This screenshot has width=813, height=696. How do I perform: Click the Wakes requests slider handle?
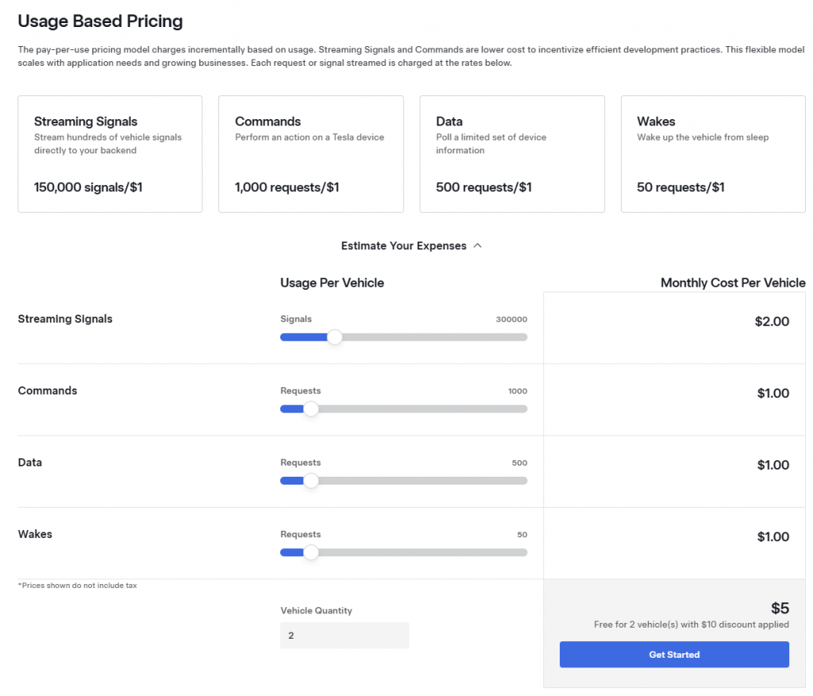point(311,552)
